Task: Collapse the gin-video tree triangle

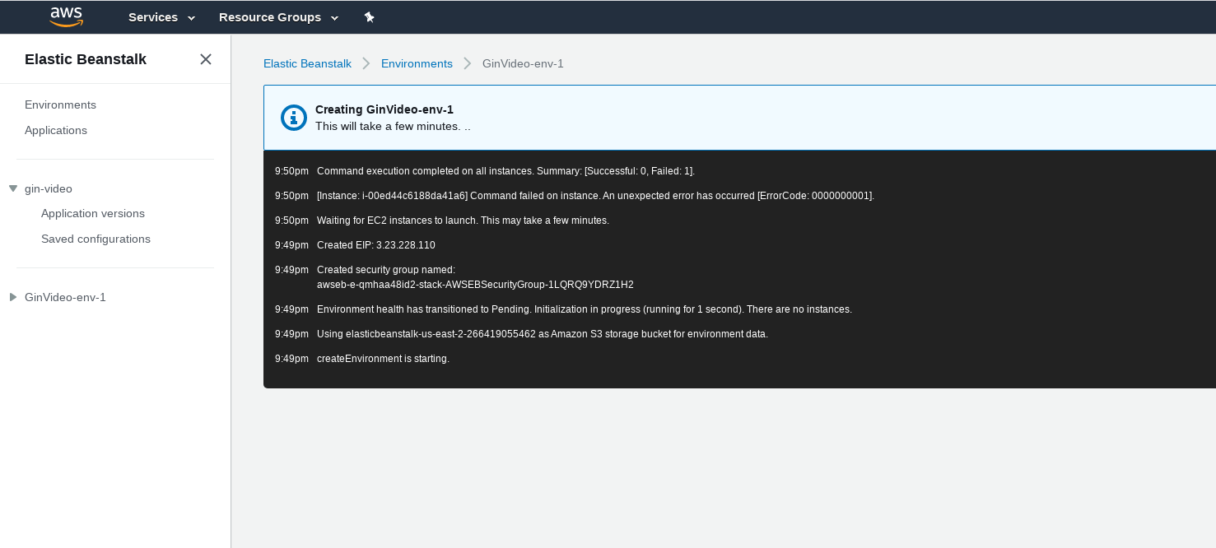Action: pos(13,188)
